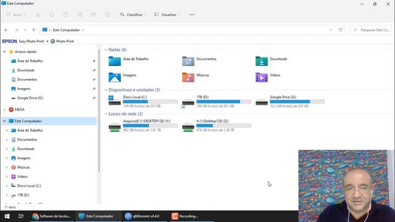Expand the MEGA tree node
Screen dimensions: 395x222
point(4,110)
